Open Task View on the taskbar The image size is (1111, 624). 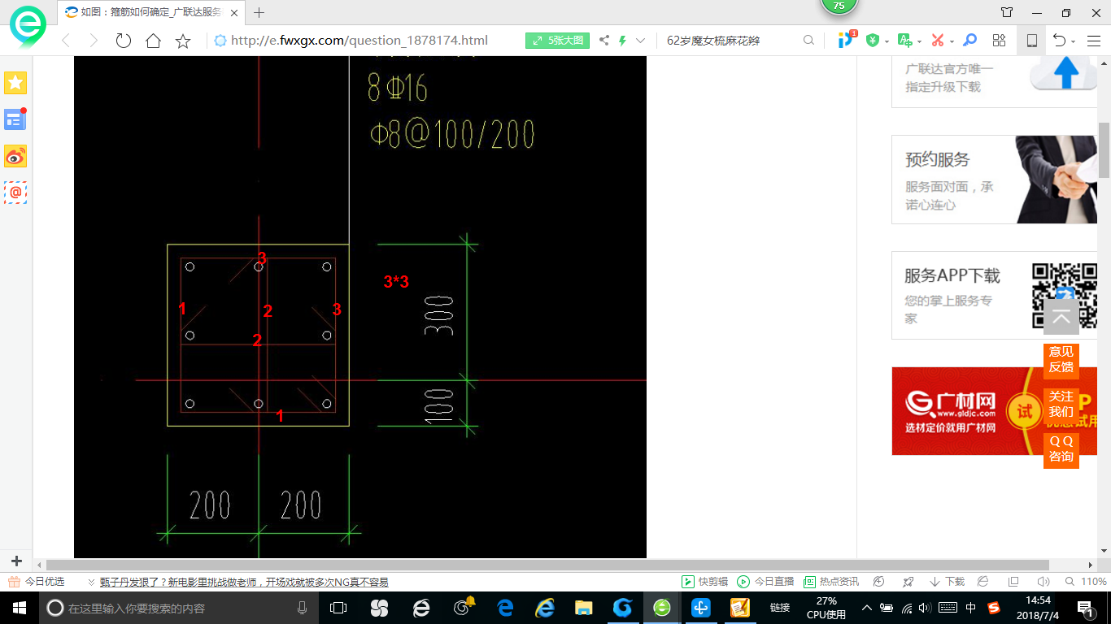[x=338, y=608]
